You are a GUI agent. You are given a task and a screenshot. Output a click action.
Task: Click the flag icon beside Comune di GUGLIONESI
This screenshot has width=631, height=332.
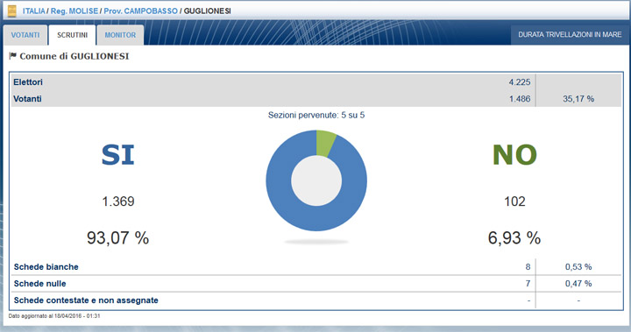pos(13,55)
